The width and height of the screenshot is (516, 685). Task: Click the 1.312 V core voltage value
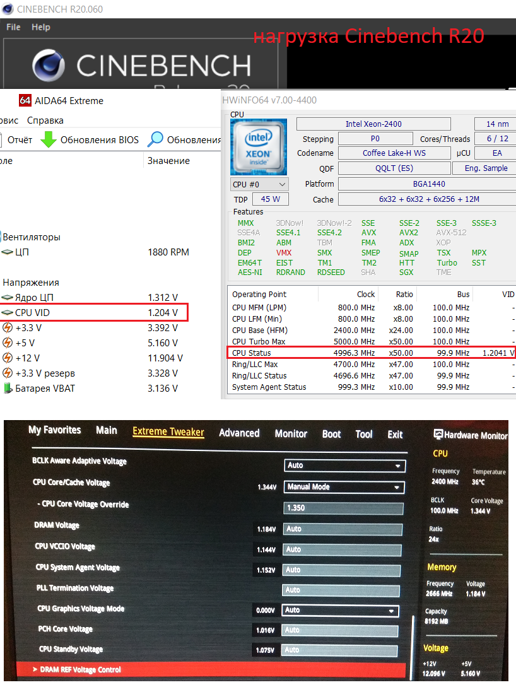tap(163, 298)
